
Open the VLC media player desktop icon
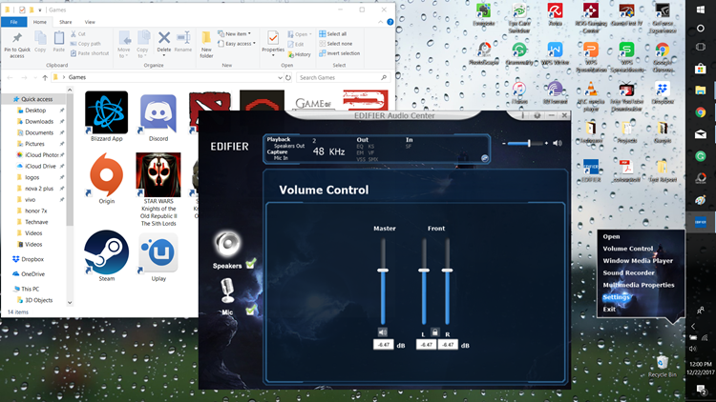(591, 96)
